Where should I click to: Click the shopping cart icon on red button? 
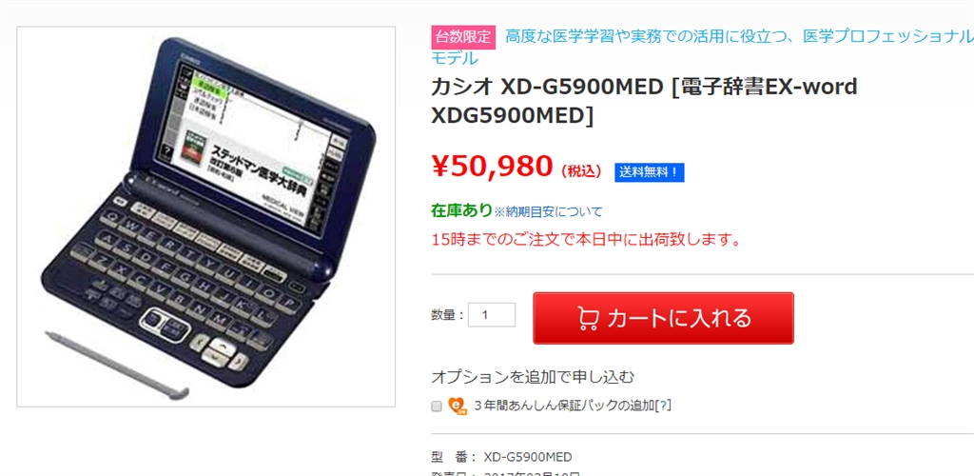coord(588,318)
